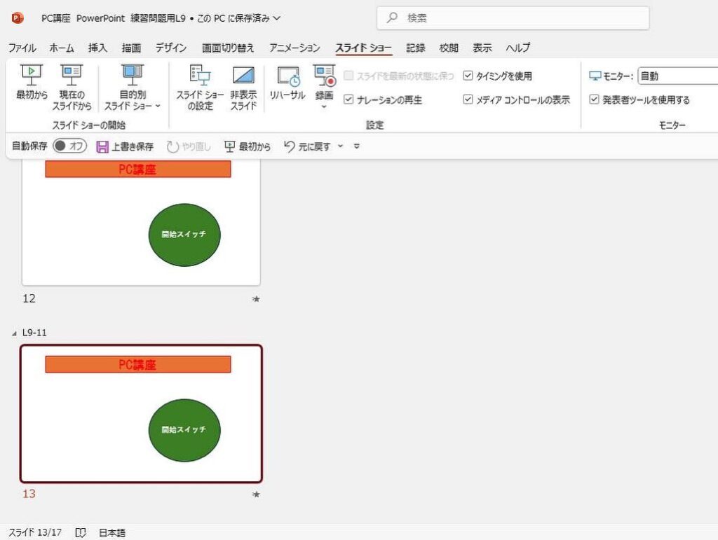Open the アニメーション ribbon tab
Screen dimensions: 718x540
coord(294,48)
